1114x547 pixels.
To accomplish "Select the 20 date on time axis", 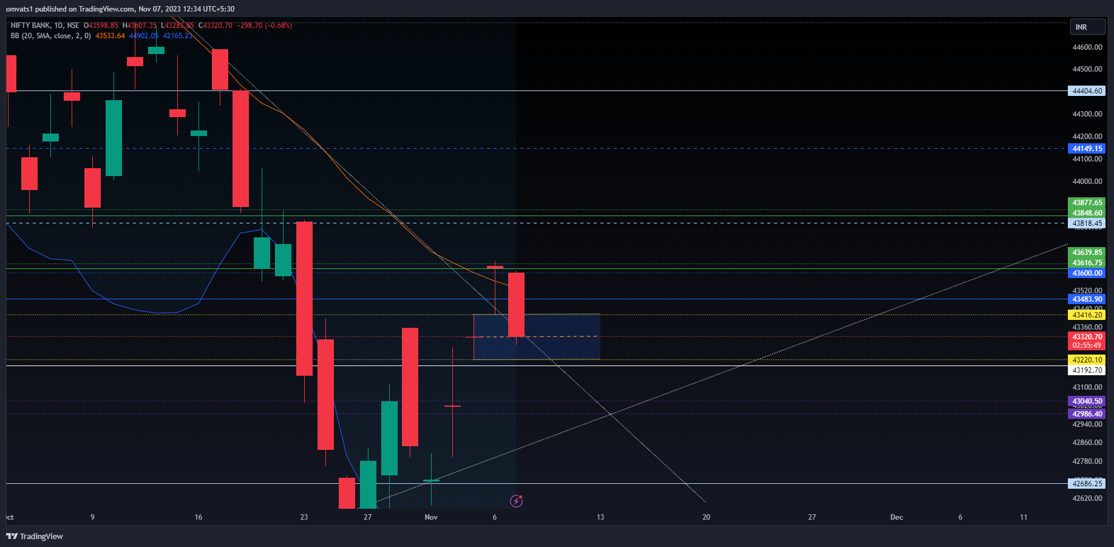I will [706, 517].
